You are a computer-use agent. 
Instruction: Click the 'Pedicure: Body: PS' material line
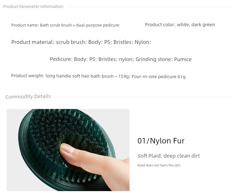point(121,59)
